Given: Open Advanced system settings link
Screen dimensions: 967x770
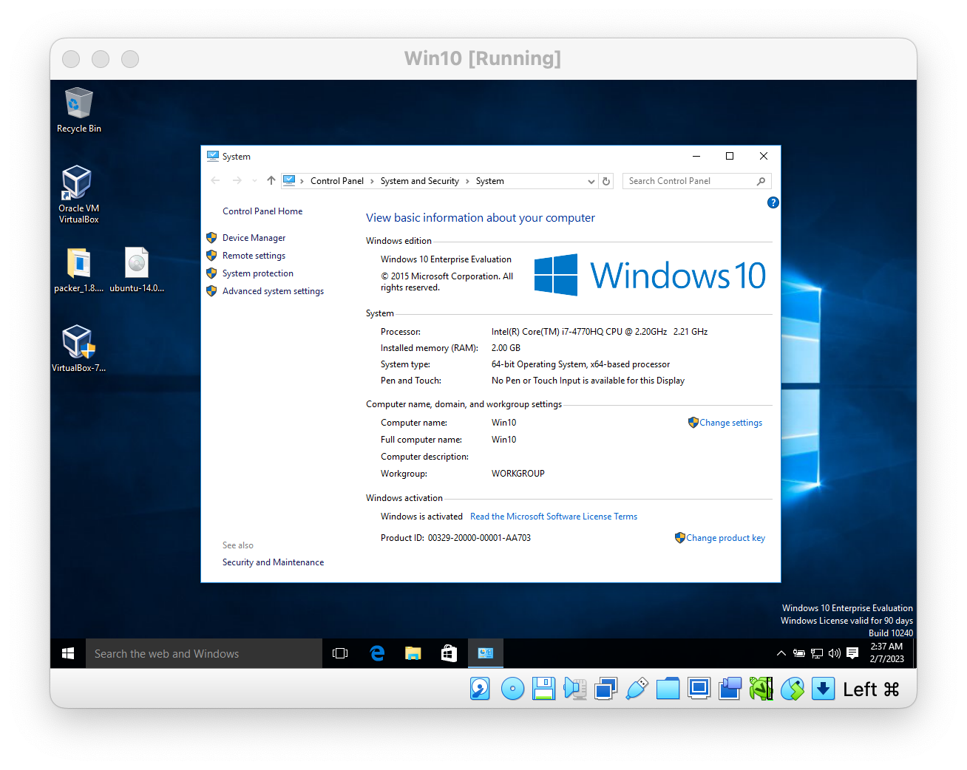Looking at the screenshot, I should click(273, 291).
